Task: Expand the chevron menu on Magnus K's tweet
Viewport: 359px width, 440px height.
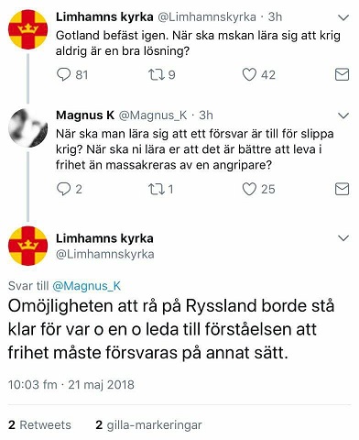Action: [343, 115]
